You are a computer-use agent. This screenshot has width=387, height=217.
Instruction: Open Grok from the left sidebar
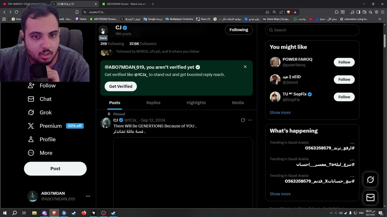pos(40,112)
